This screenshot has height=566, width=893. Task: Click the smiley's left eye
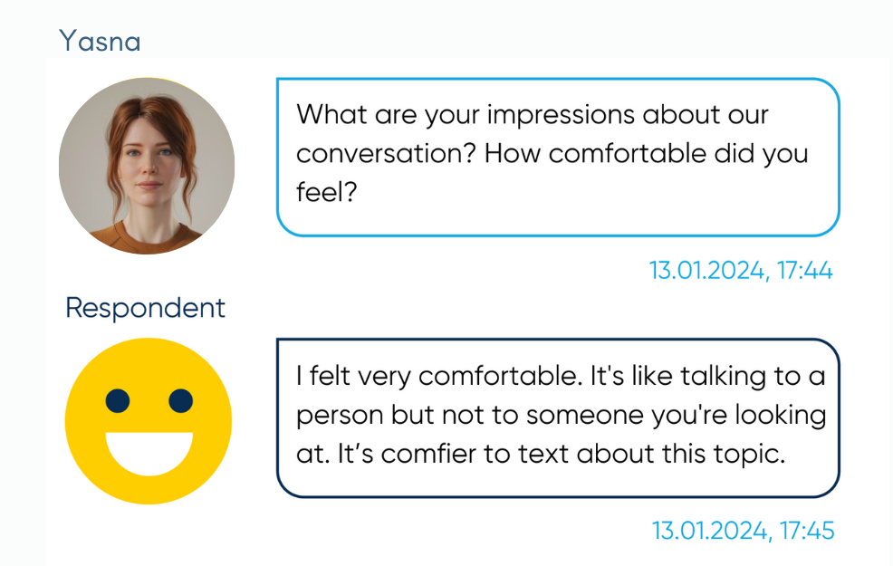[118, 401]
